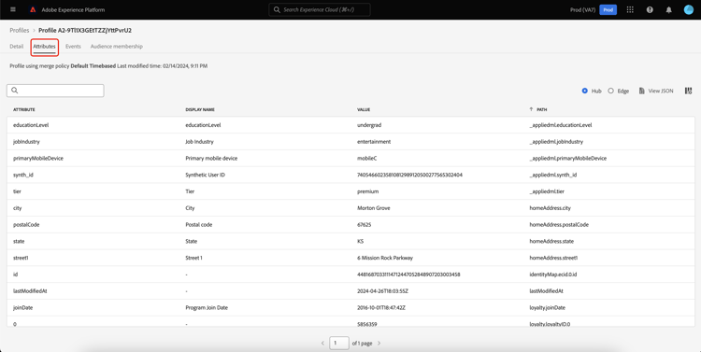701x352 pixels.
Task: Select the joinDate attribute cell
Action: [22, 308]
